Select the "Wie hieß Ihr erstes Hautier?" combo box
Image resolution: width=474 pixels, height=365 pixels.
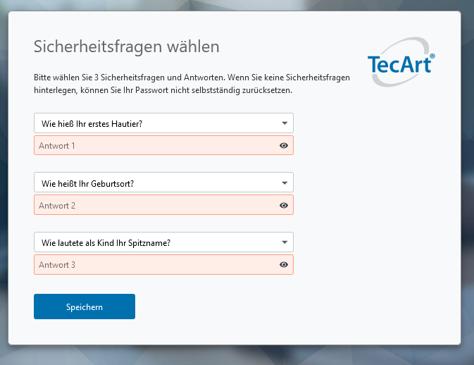155,123
